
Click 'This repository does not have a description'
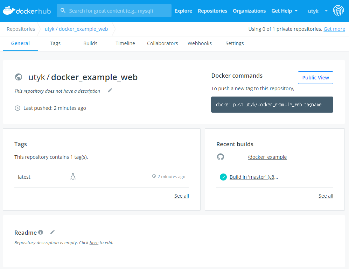57,91
